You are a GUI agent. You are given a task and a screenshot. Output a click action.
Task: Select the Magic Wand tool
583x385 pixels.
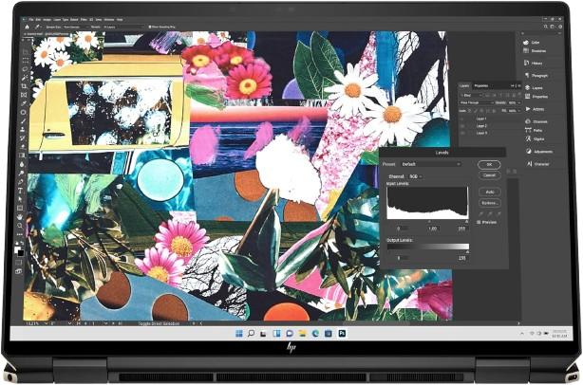(x=25, y=78)
